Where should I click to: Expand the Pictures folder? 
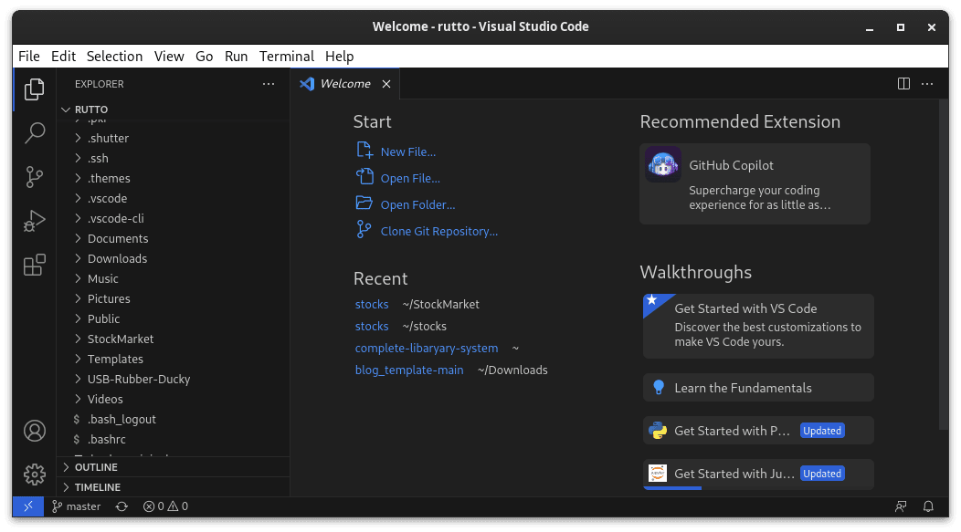point(173,298)
